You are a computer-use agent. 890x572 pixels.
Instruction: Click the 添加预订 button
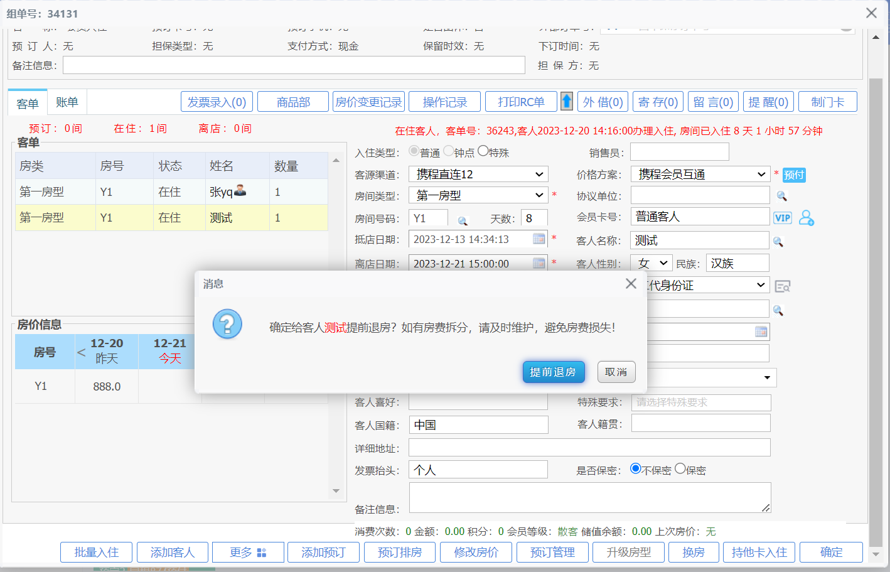324,553
